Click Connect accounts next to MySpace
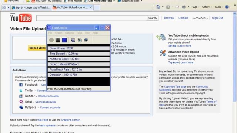The image size is (237, 133). tap(50, 108)
